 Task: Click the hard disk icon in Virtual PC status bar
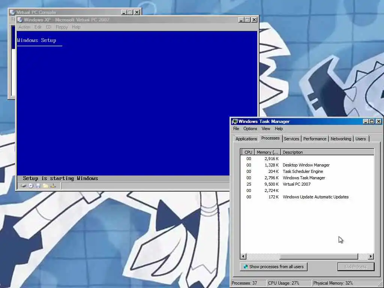point(24,186)
